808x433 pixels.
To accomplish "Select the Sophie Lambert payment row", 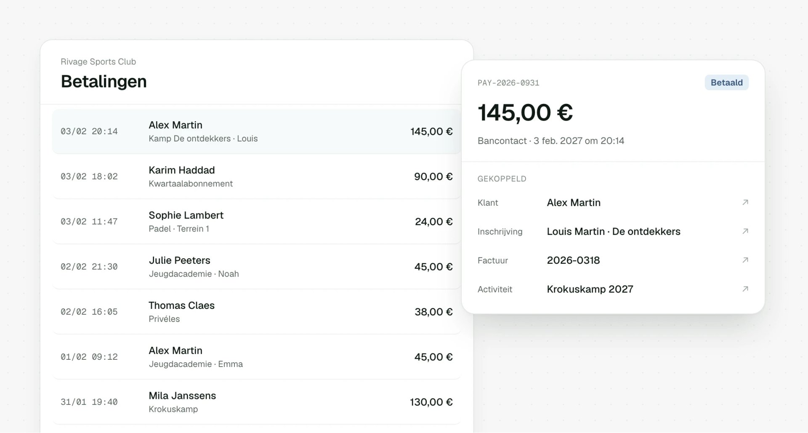I will tap(256, 221).
